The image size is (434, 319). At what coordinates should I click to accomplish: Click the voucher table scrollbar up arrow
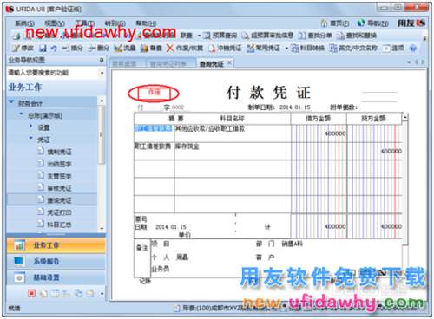(x=405, y=117)
